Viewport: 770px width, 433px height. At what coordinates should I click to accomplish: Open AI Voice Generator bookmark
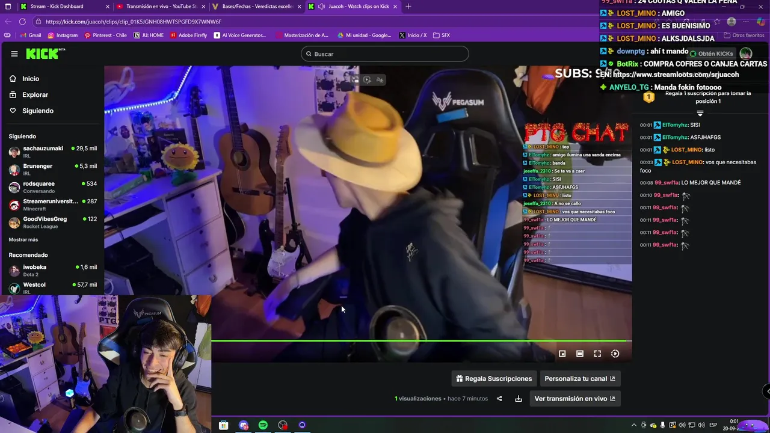point(239,35)
